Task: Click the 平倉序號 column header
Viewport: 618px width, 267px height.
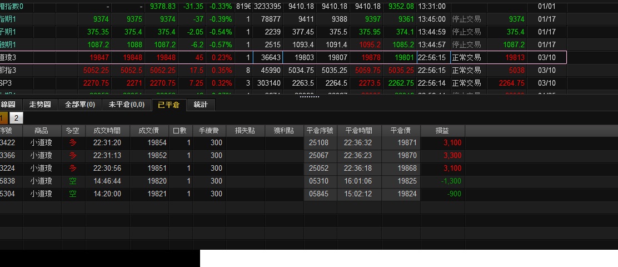Action: click(320, 131)
